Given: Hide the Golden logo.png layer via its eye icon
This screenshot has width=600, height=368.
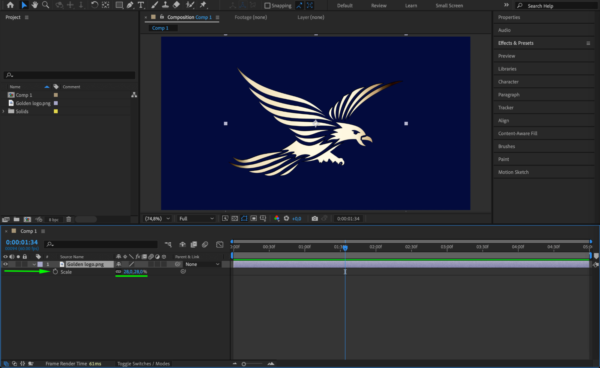Looking at the screenshot, I should 5,264.
